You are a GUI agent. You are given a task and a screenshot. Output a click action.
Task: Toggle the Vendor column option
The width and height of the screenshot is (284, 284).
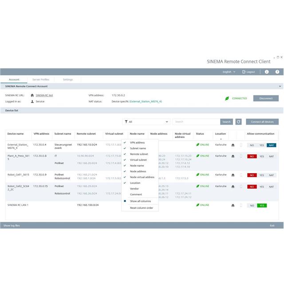(134, 189)
